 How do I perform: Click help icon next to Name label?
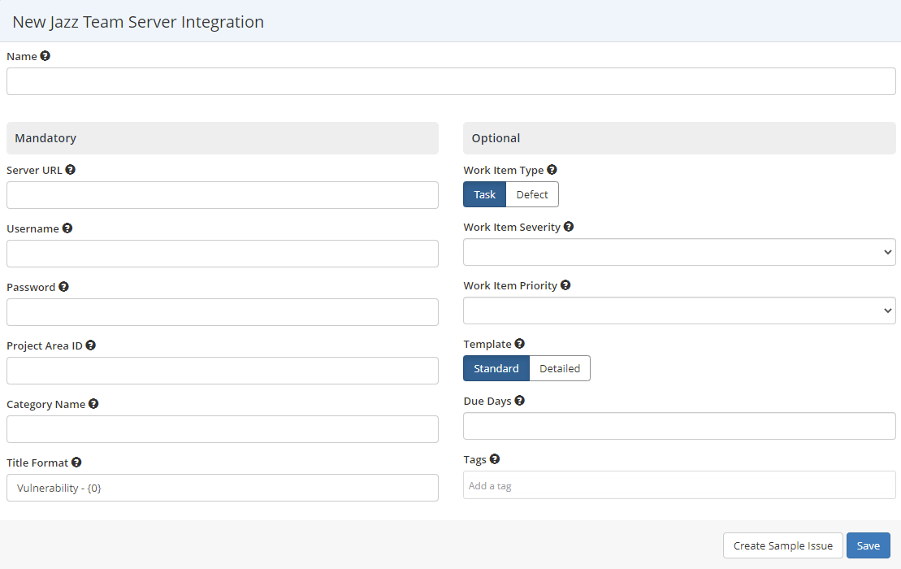(x=45, y=56)
